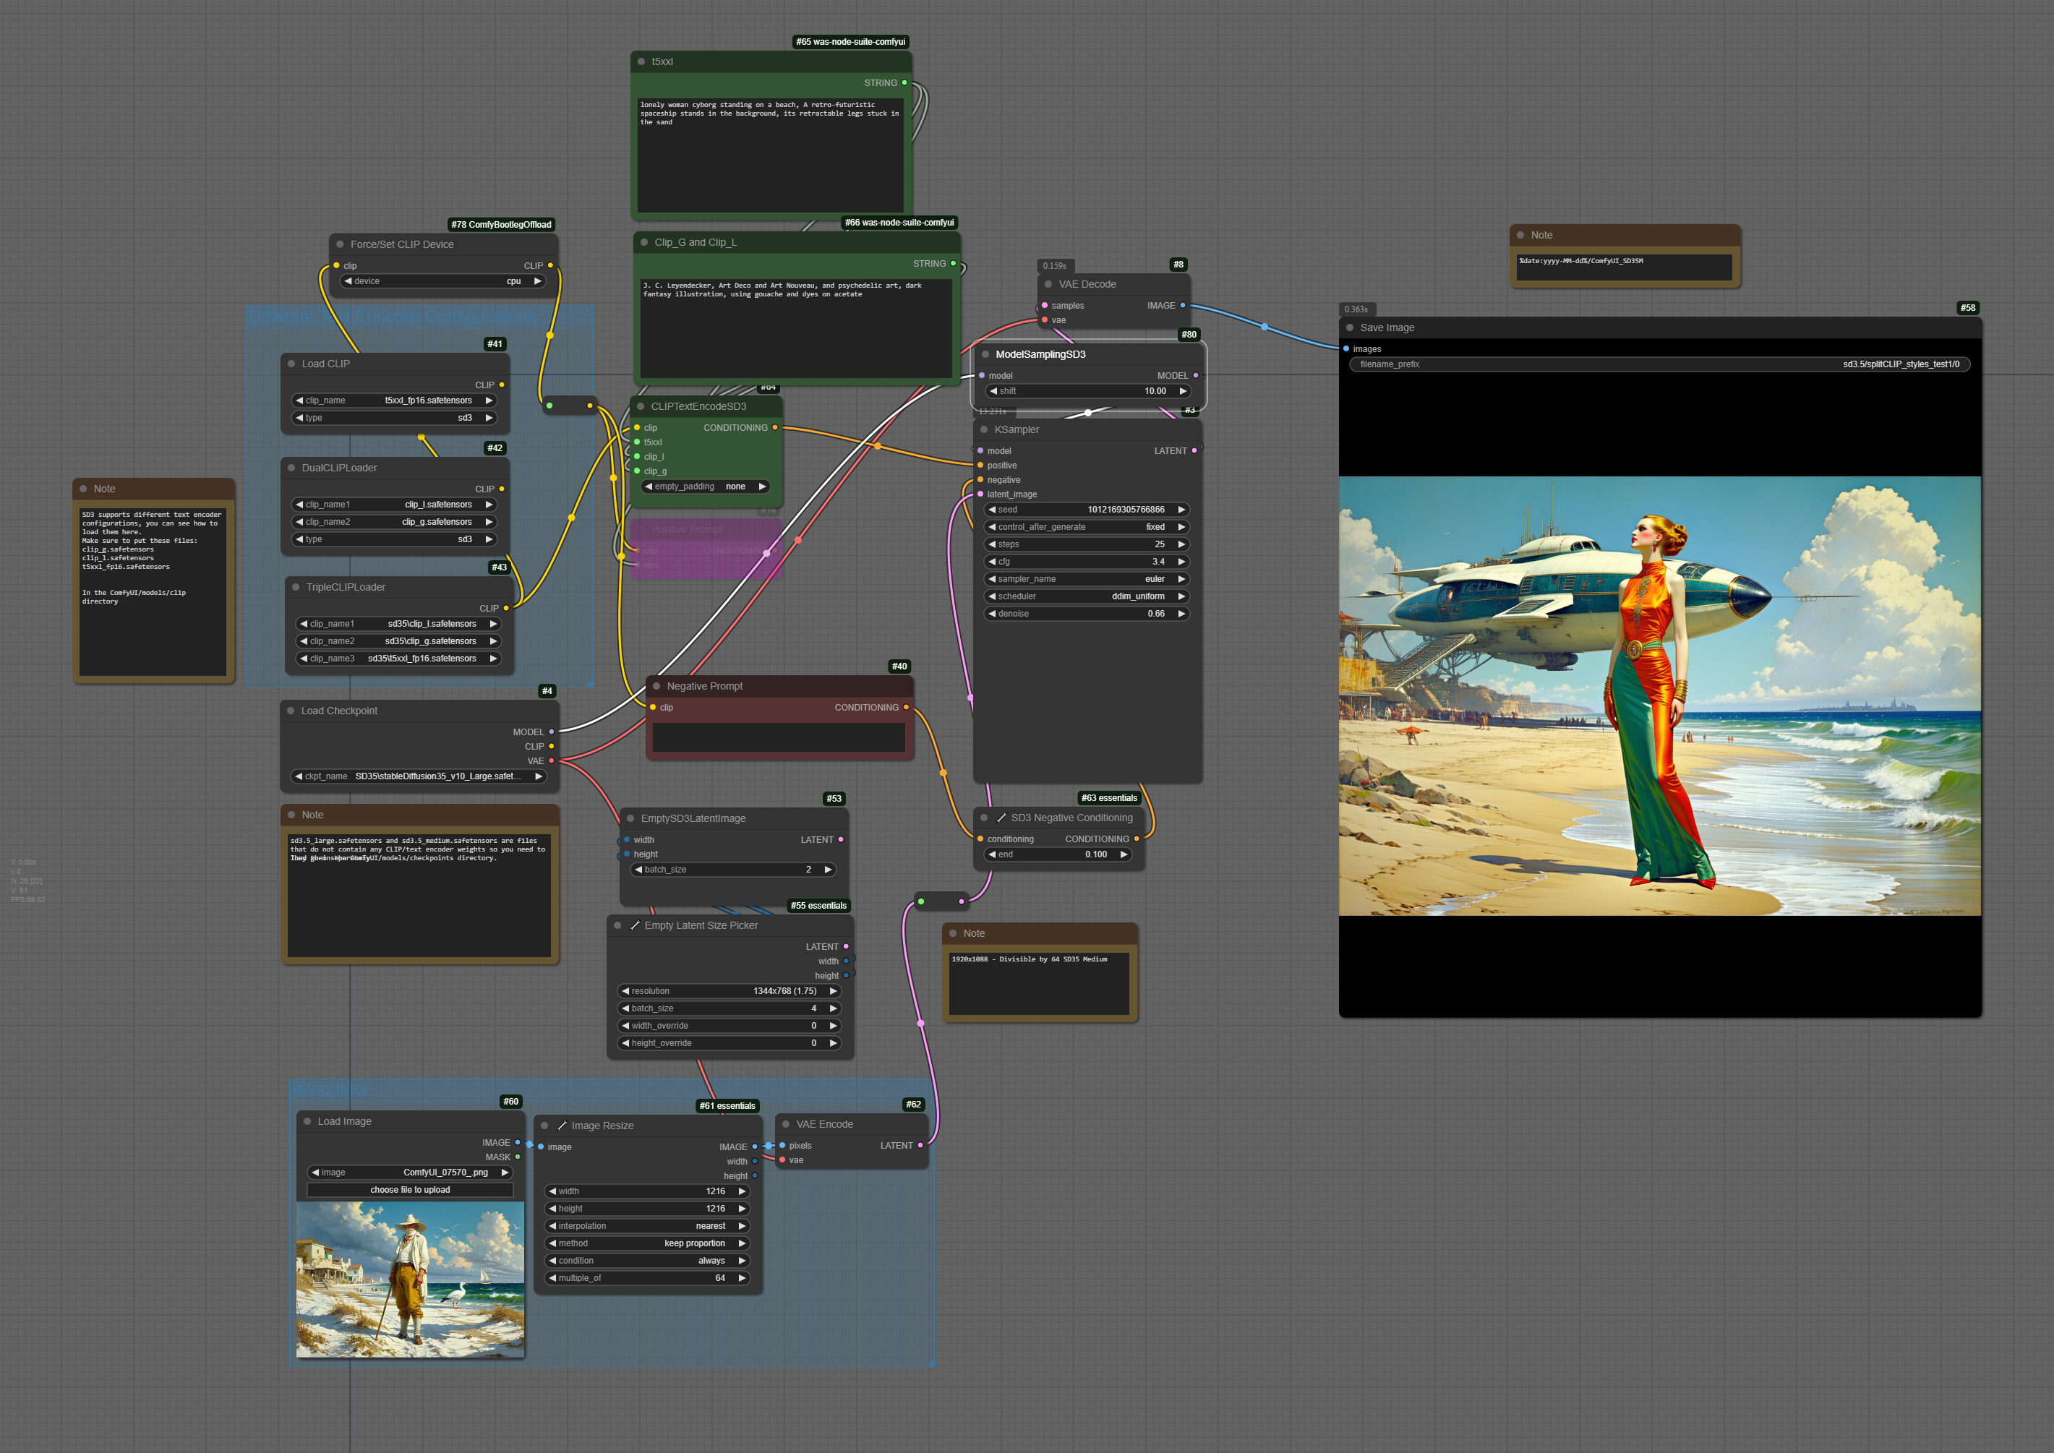The width and height of the screenshot is (2054, 1453).
Task: Collapse the Negative Prompt node title dot
Action: [656, 686]
